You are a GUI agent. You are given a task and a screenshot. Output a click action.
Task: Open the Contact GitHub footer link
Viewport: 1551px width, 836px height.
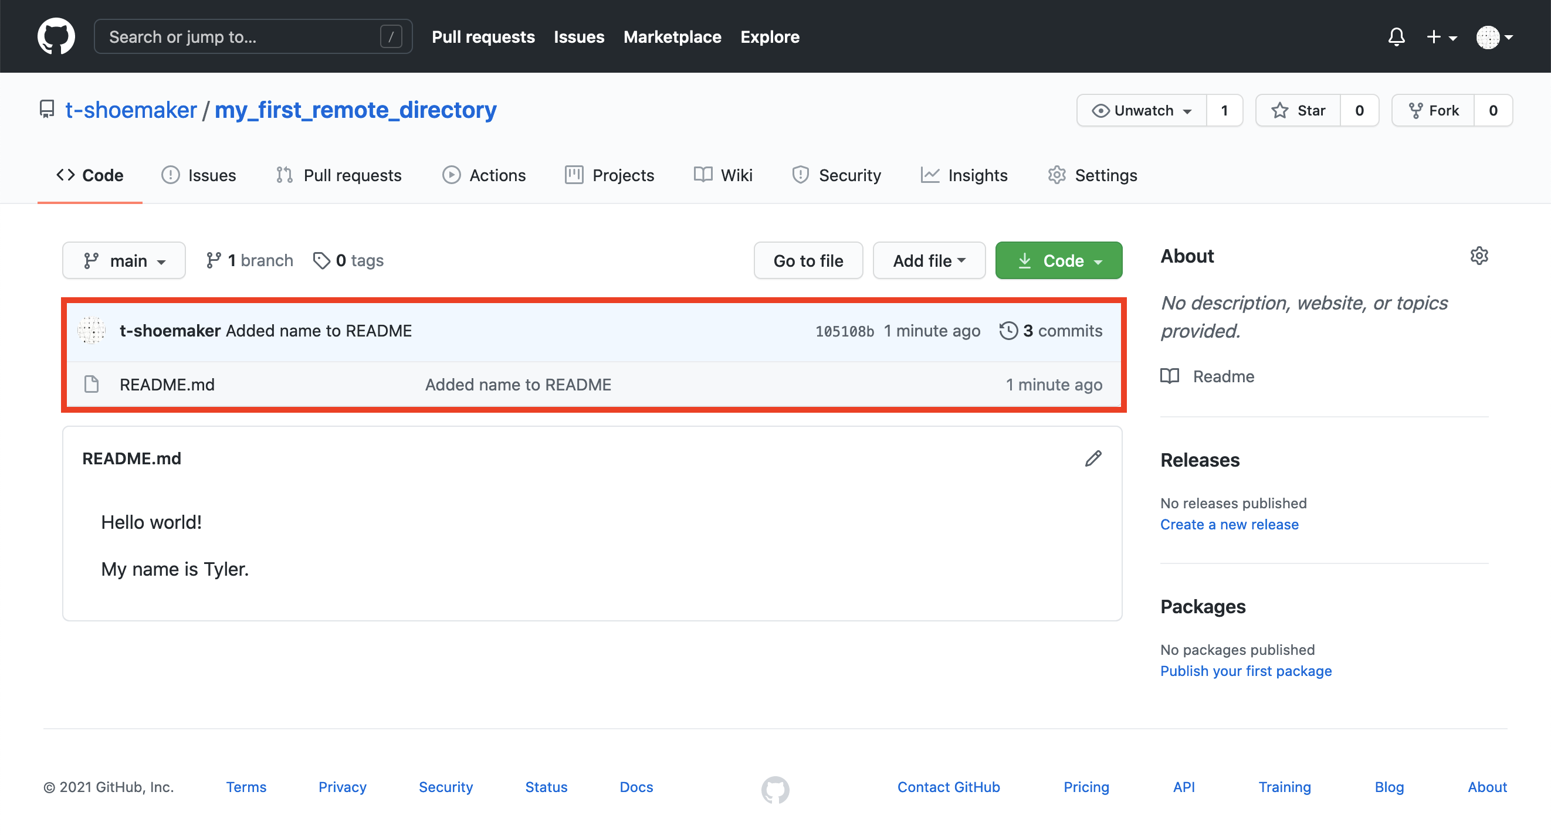point(949,787)
